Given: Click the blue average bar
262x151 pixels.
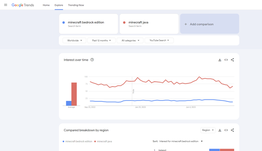Looking at the screenshot, I should [69, 103].
